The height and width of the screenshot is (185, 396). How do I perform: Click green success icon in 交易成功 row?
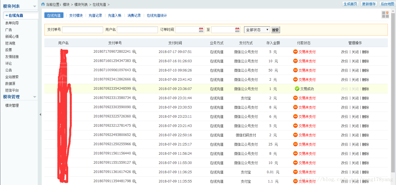click(x=297, y=89)
